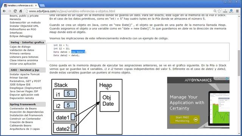Click the J2EE - Servlest y jsp heading
242x136 pixels.
pyautogui.click(x=27, y=70)
